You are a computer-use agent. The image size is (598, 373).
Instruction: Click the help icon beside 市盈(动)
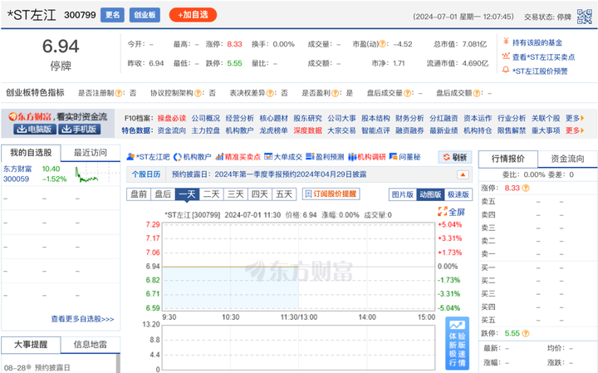[382, 44]
